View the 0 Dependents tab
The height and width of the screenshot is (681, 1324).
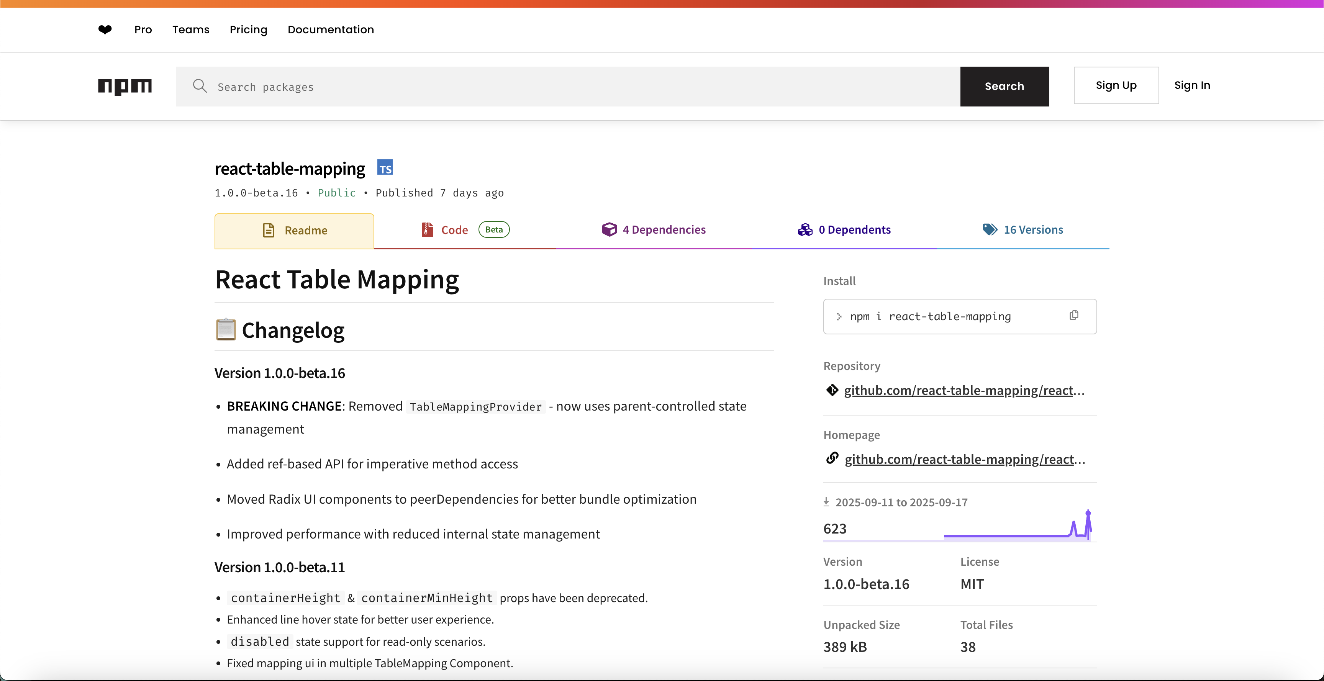coord(844,230)
